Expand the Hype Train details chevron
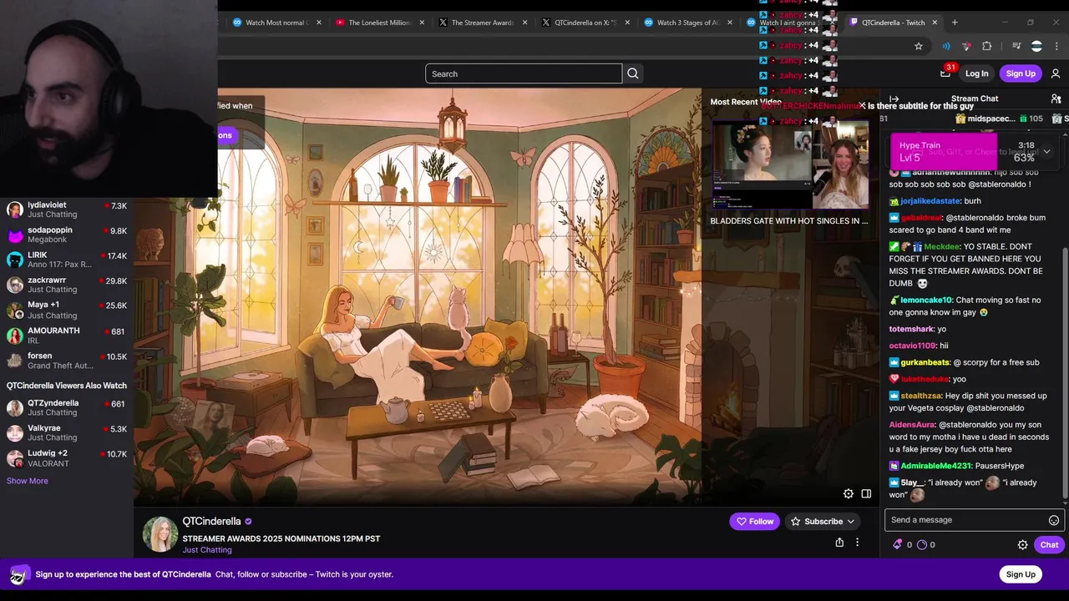1069x601 pixels. [1046, 151]
